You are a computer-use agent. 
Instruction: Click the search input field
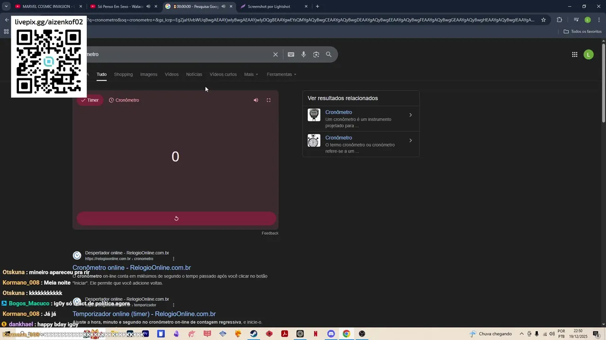(x=178, y=54)
